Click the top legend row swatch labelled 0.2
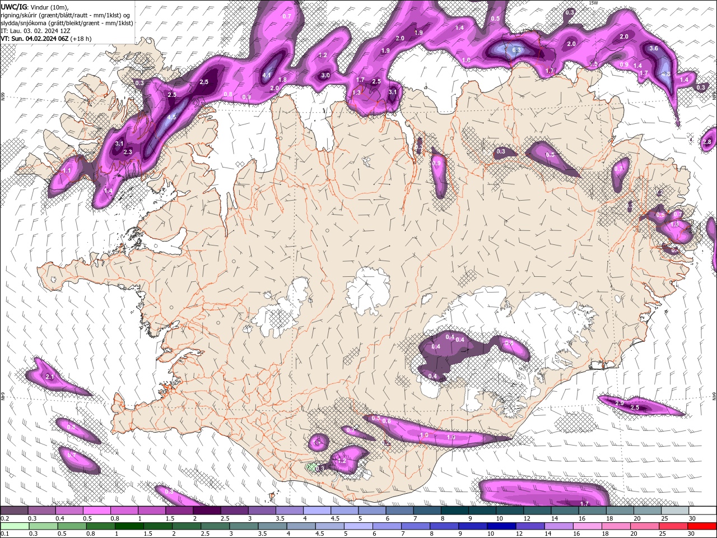Screen dimensions: 717x538 point(14,511)
